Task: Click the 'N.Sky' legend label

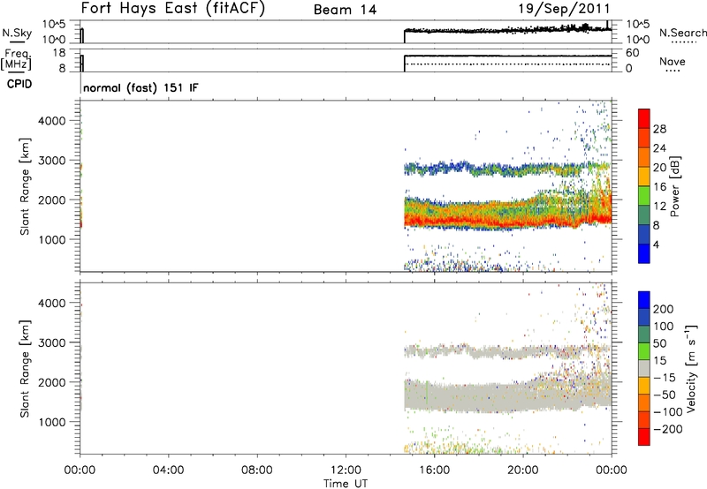Action: pos(17,33)
